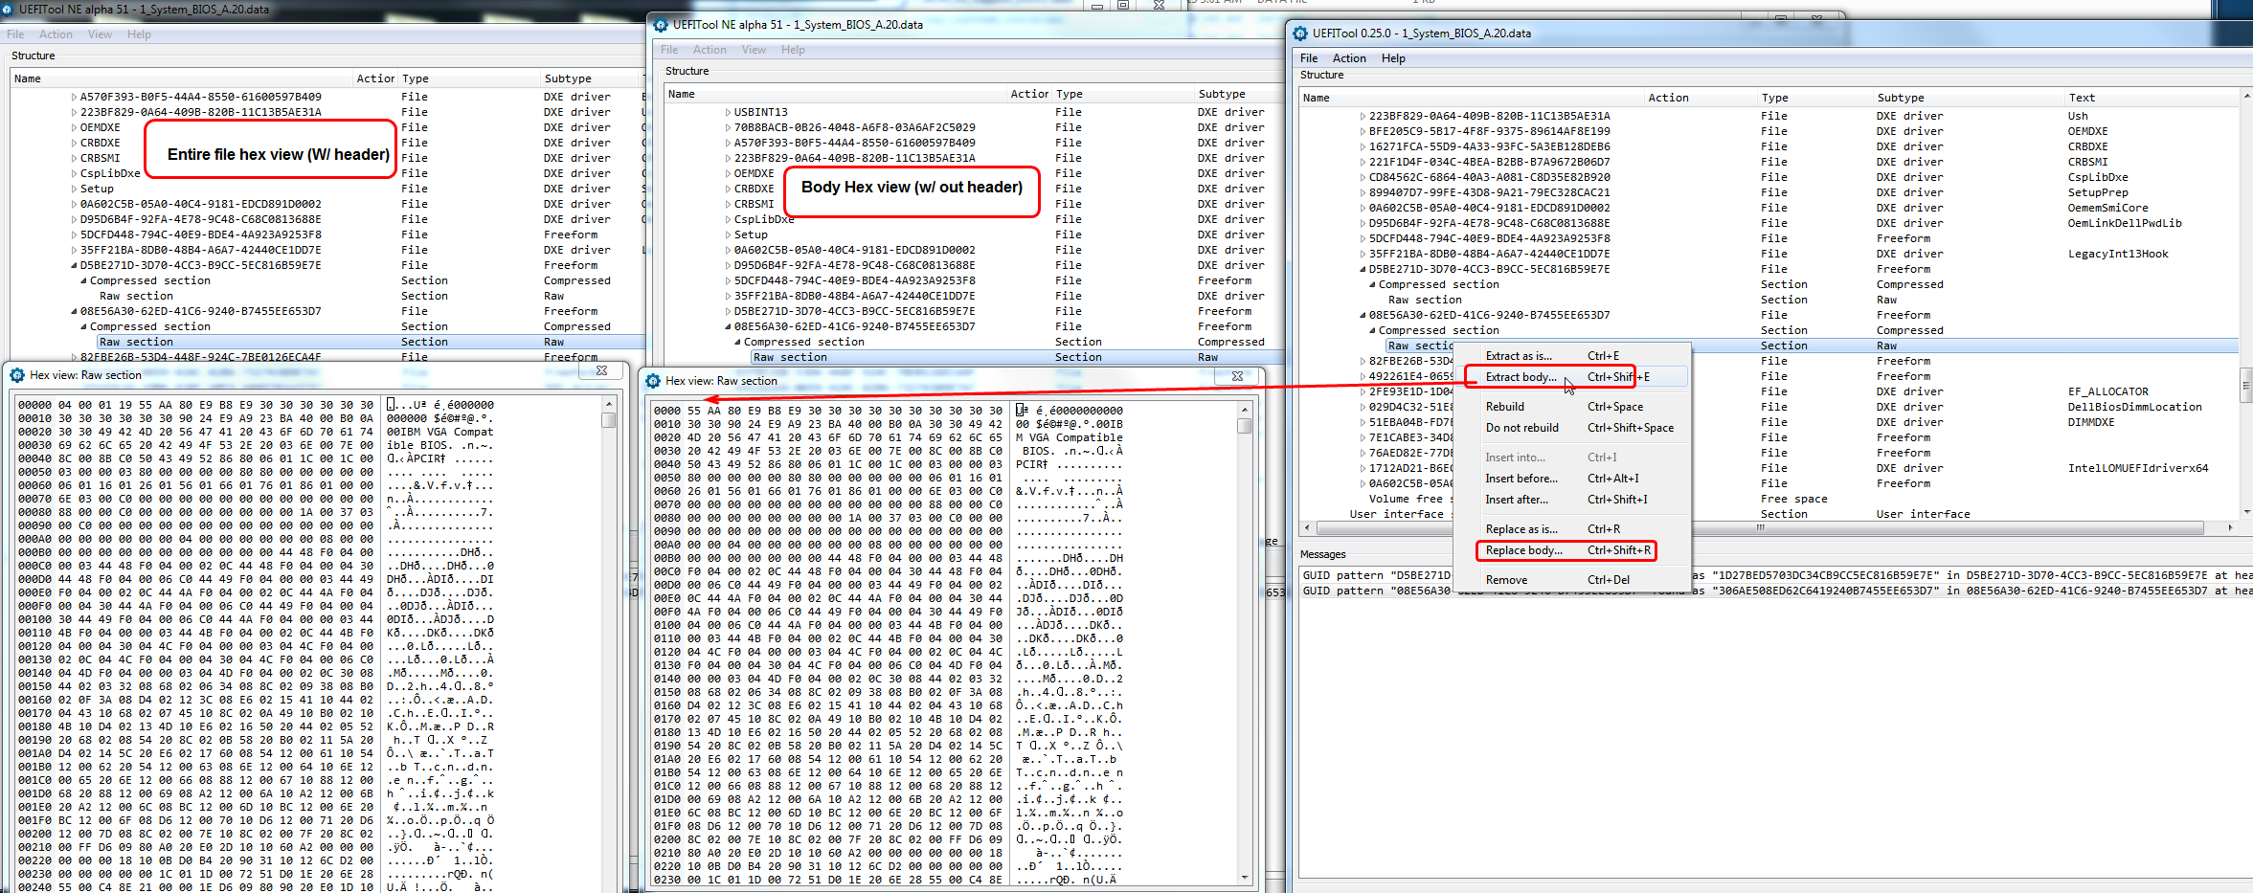
Task: Choose Remove from context menu
Action: 1570,580
